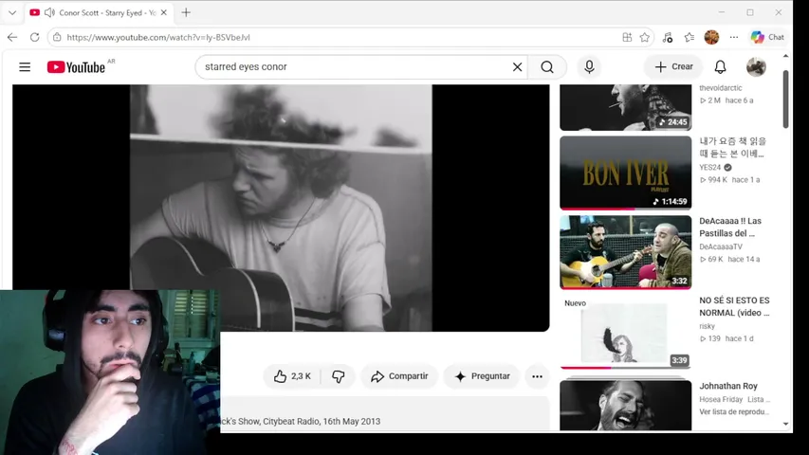Open the YouTube account avatar menu
This screenshot has height=455, width=809.
coord(756,67)
